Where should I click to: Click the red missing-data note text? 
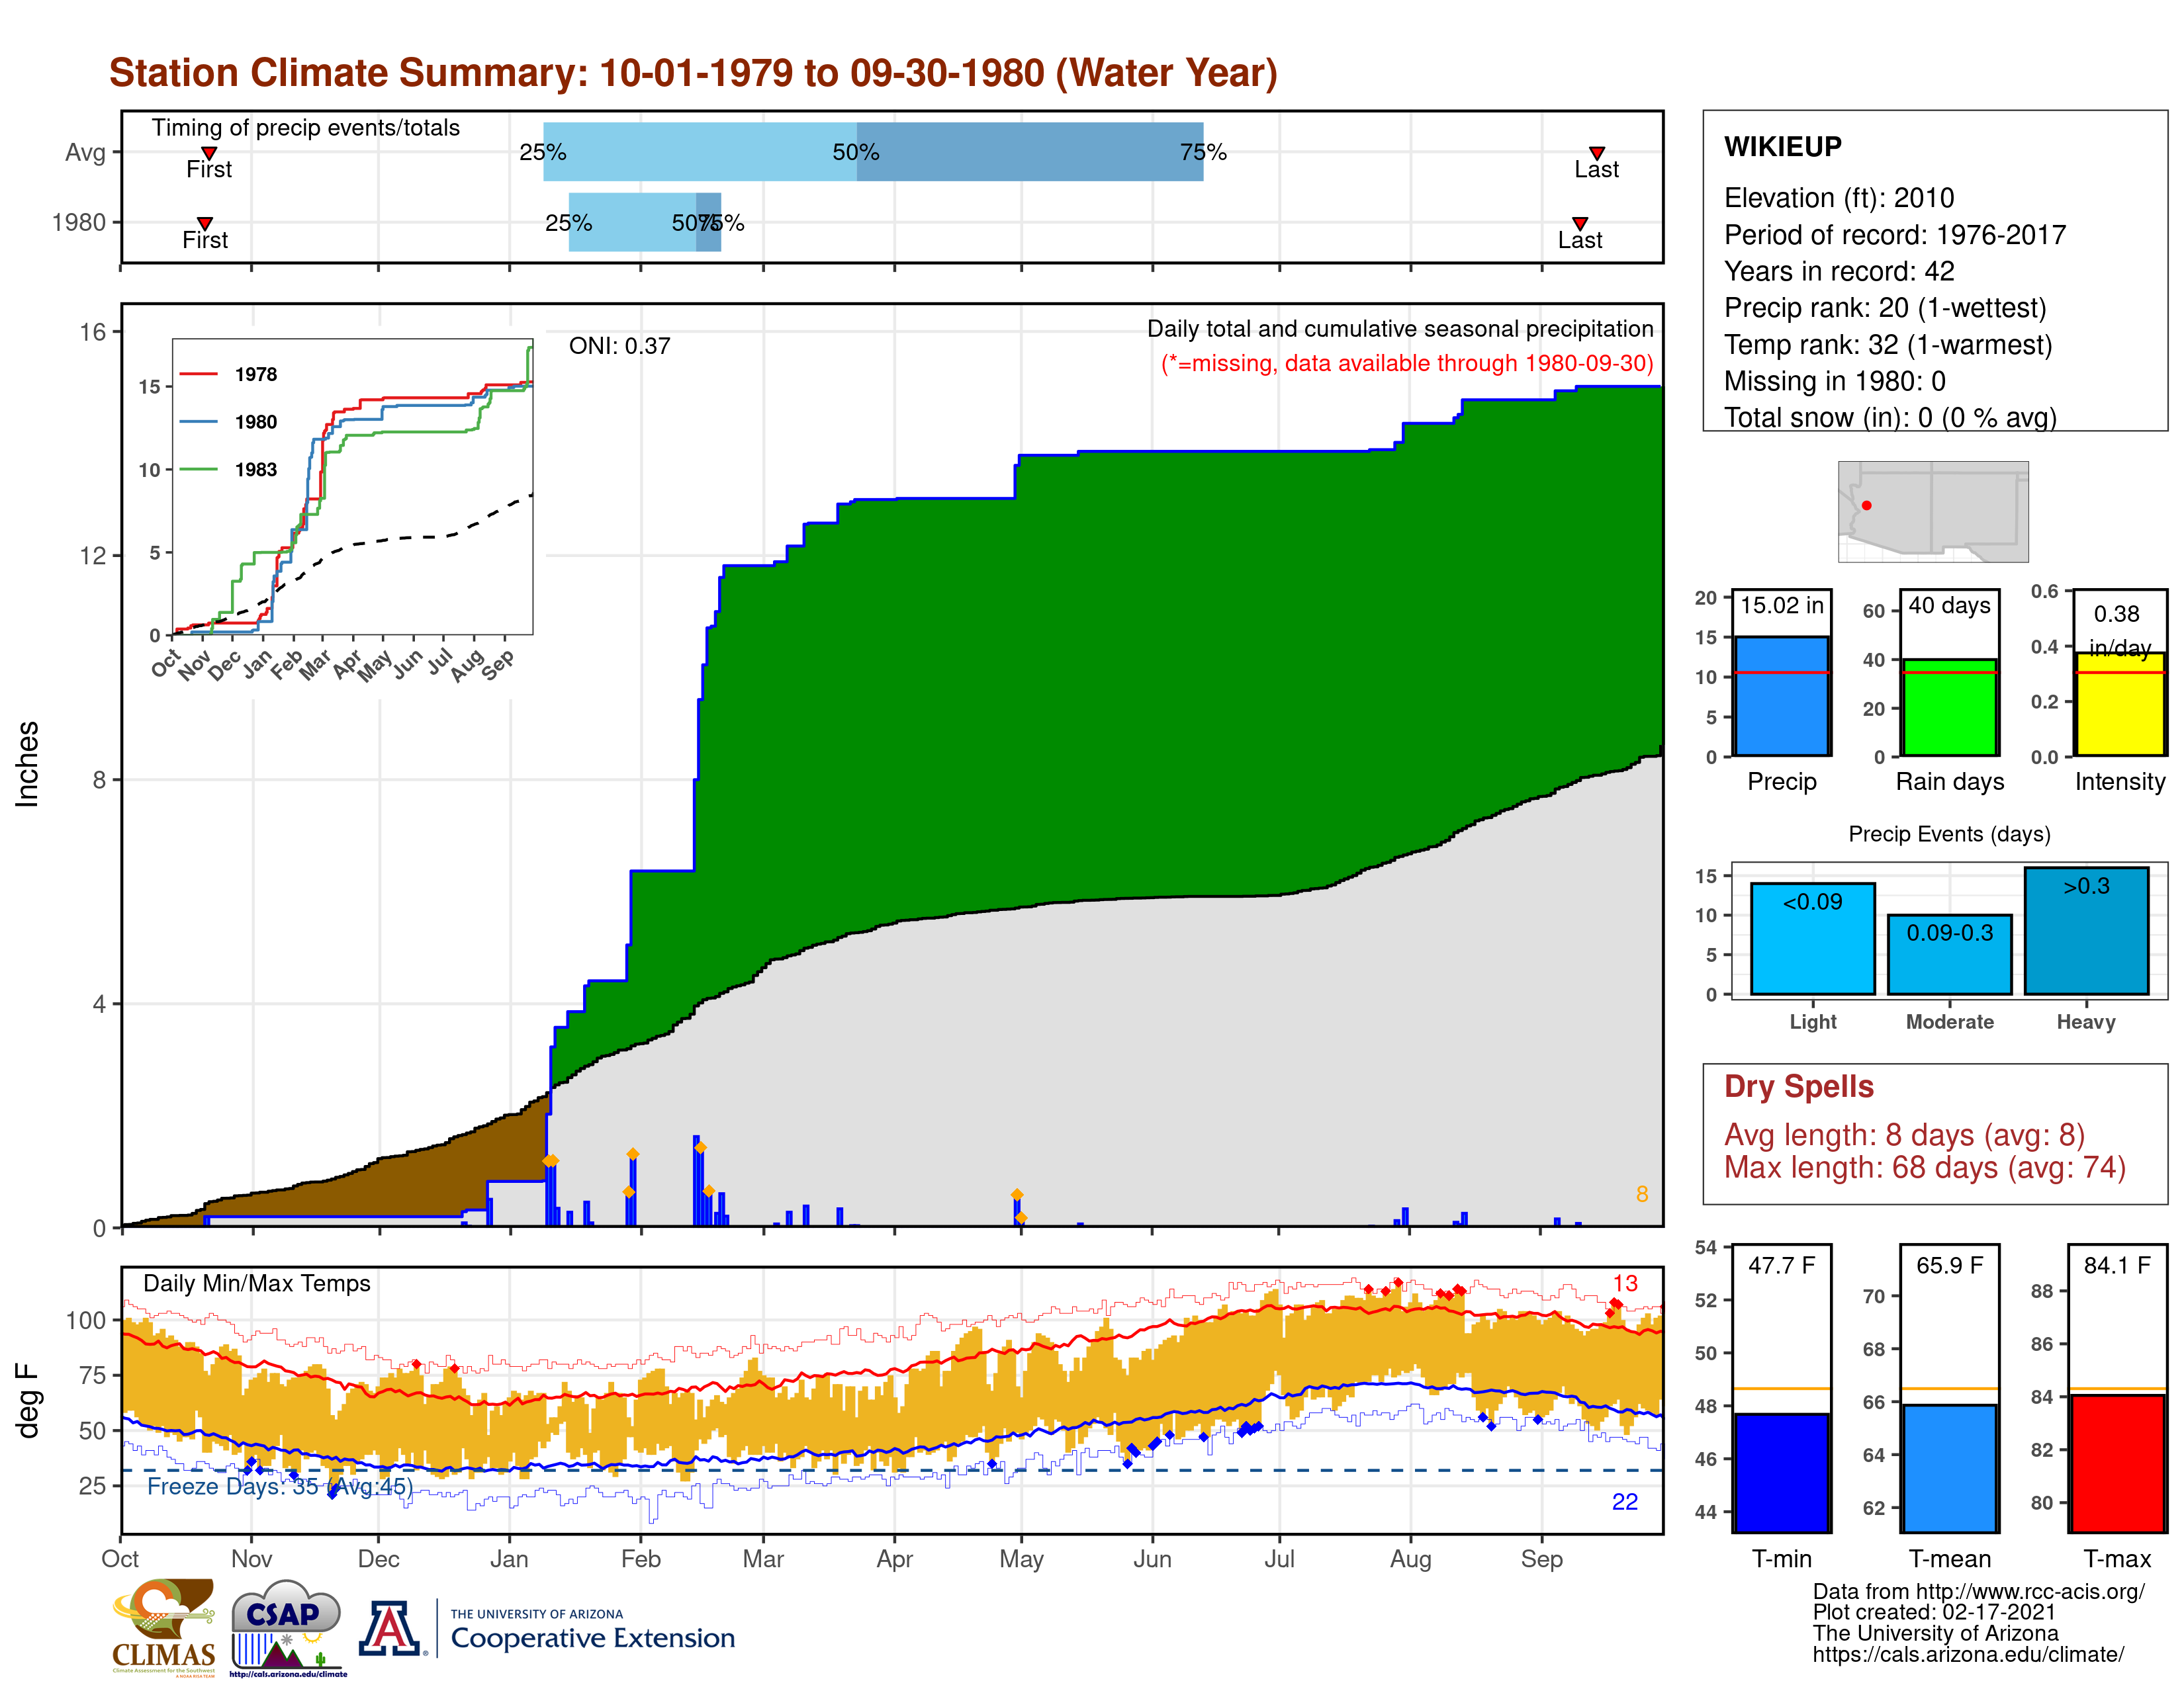point(1407,363)
